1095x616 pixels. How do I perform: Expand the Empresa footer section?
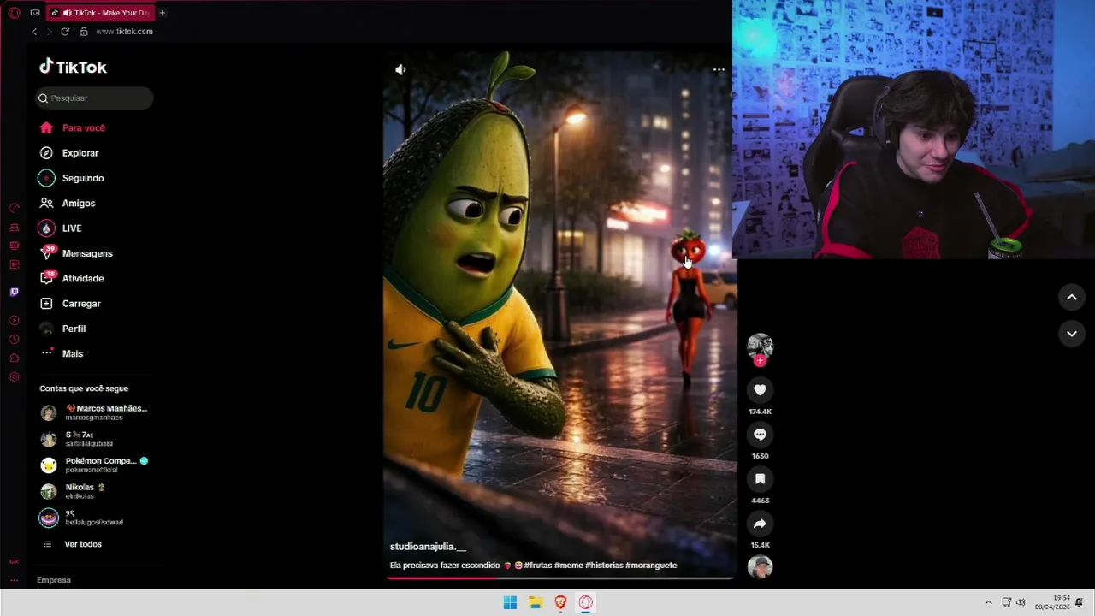pyautogui.click(x=54, y=580)
